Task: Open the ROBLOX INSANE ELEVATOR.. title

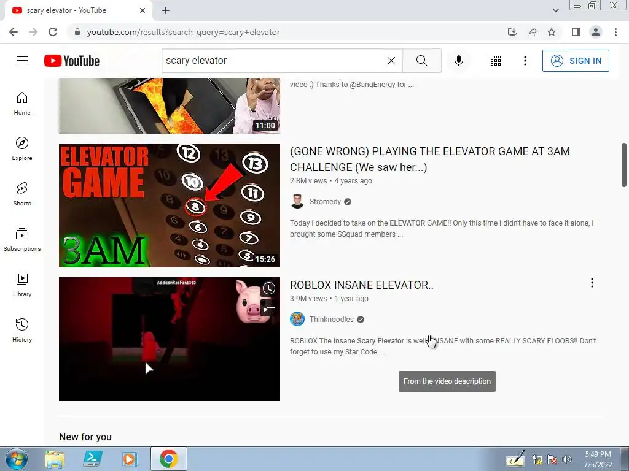Action: tap(362, 285)
